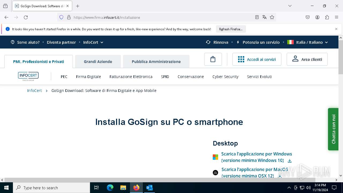Toggle reader view icon
This screenshot has width=343, height=193.
tap(257, 17)
